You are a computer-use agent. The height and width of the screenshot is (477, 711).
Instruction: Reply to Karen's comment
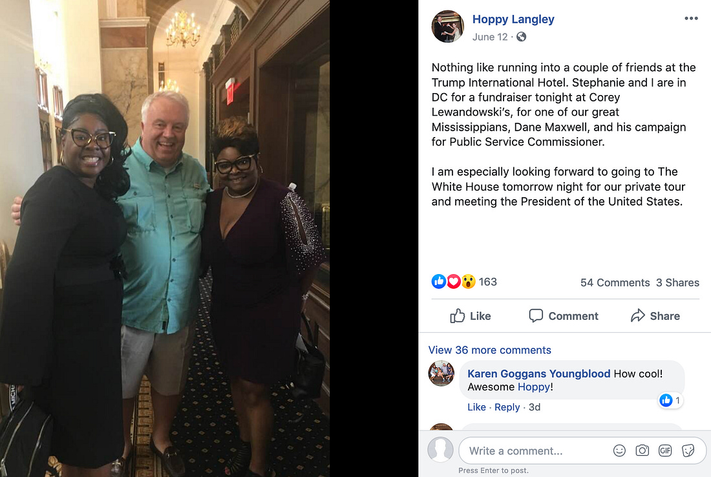pyautogui.click(x=507, y=407)
